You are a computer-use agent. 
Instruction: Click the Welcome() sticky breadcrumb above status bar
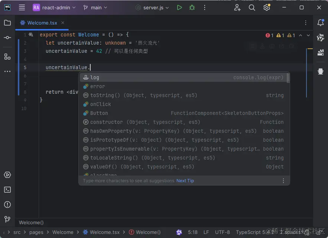31,222
